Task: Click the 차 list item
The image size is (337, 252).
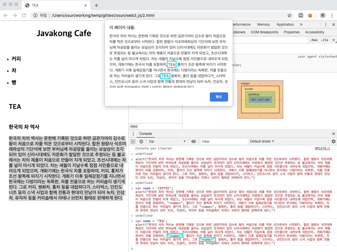Action: point(14,70)
